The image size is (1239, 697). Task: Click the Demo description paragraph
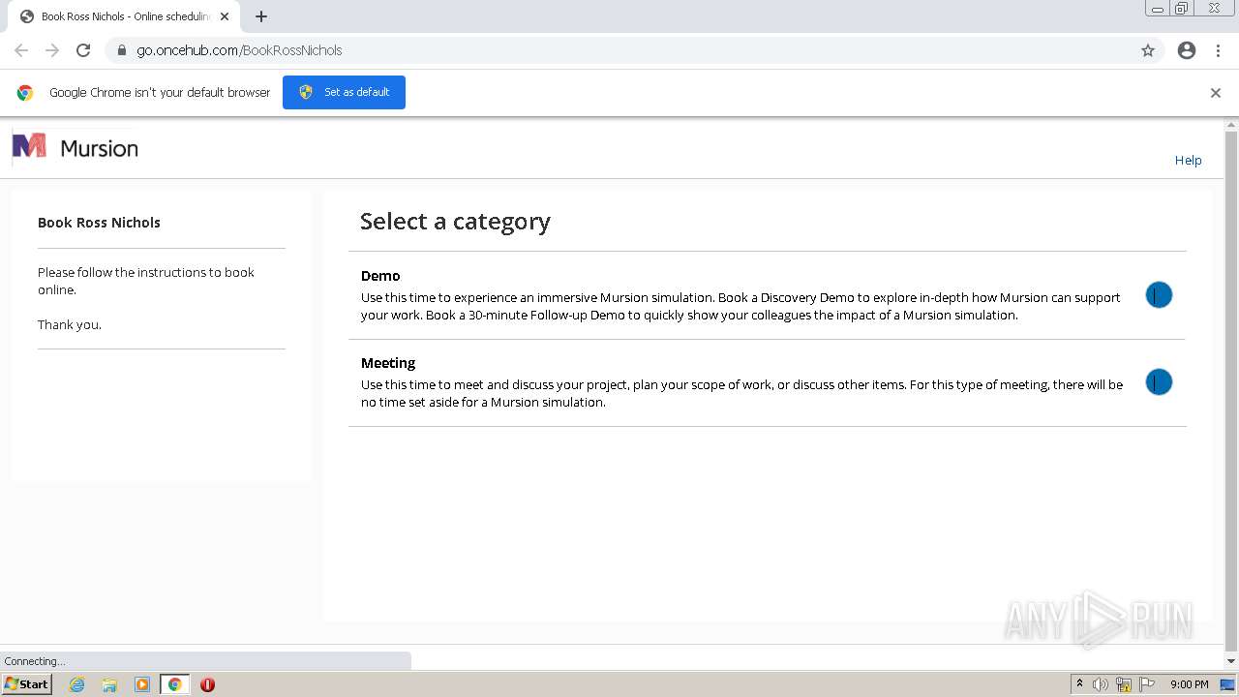pos(740,307)
